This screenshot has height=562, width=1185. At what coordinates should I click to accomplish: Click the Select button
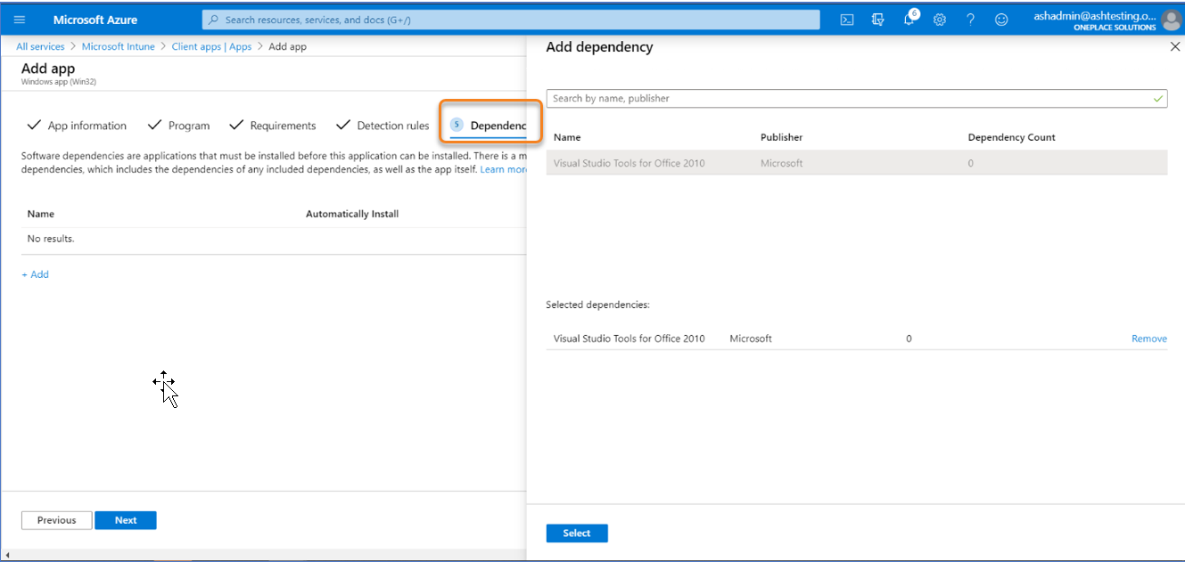coord(577,533)
